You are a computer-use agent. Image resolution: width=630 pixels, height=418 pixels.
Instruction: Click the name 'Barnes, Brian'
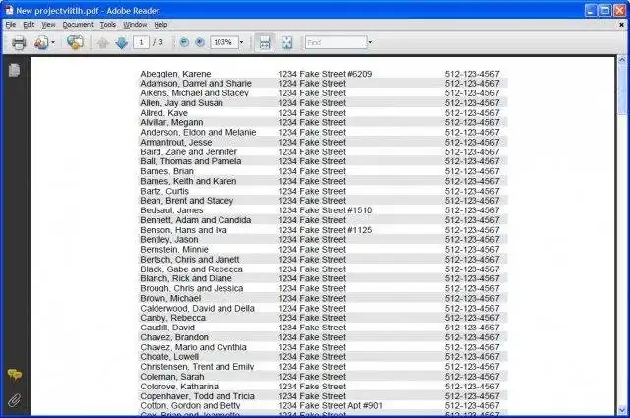[166, 171]
